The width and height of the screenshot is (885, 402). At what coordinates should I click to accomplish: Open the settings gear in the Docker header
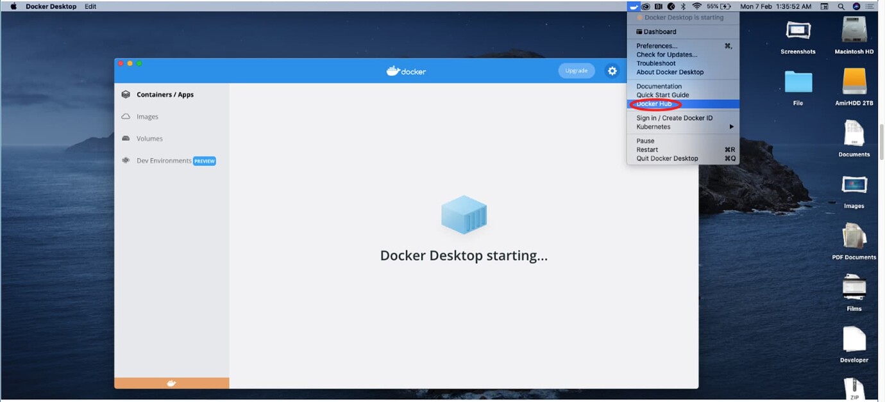click(612, 71)
